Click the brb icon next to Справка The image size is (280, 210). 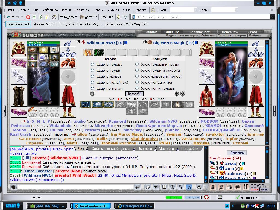(153, 10)
